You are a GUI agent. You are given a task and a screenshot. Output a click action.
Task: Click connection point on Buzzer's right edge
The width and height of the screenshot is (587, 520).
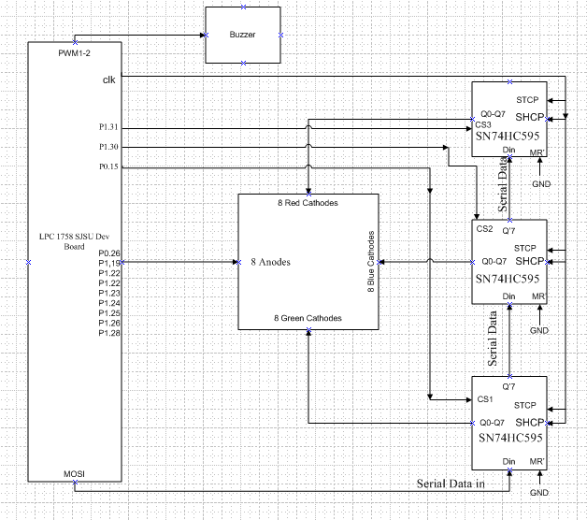280,35
